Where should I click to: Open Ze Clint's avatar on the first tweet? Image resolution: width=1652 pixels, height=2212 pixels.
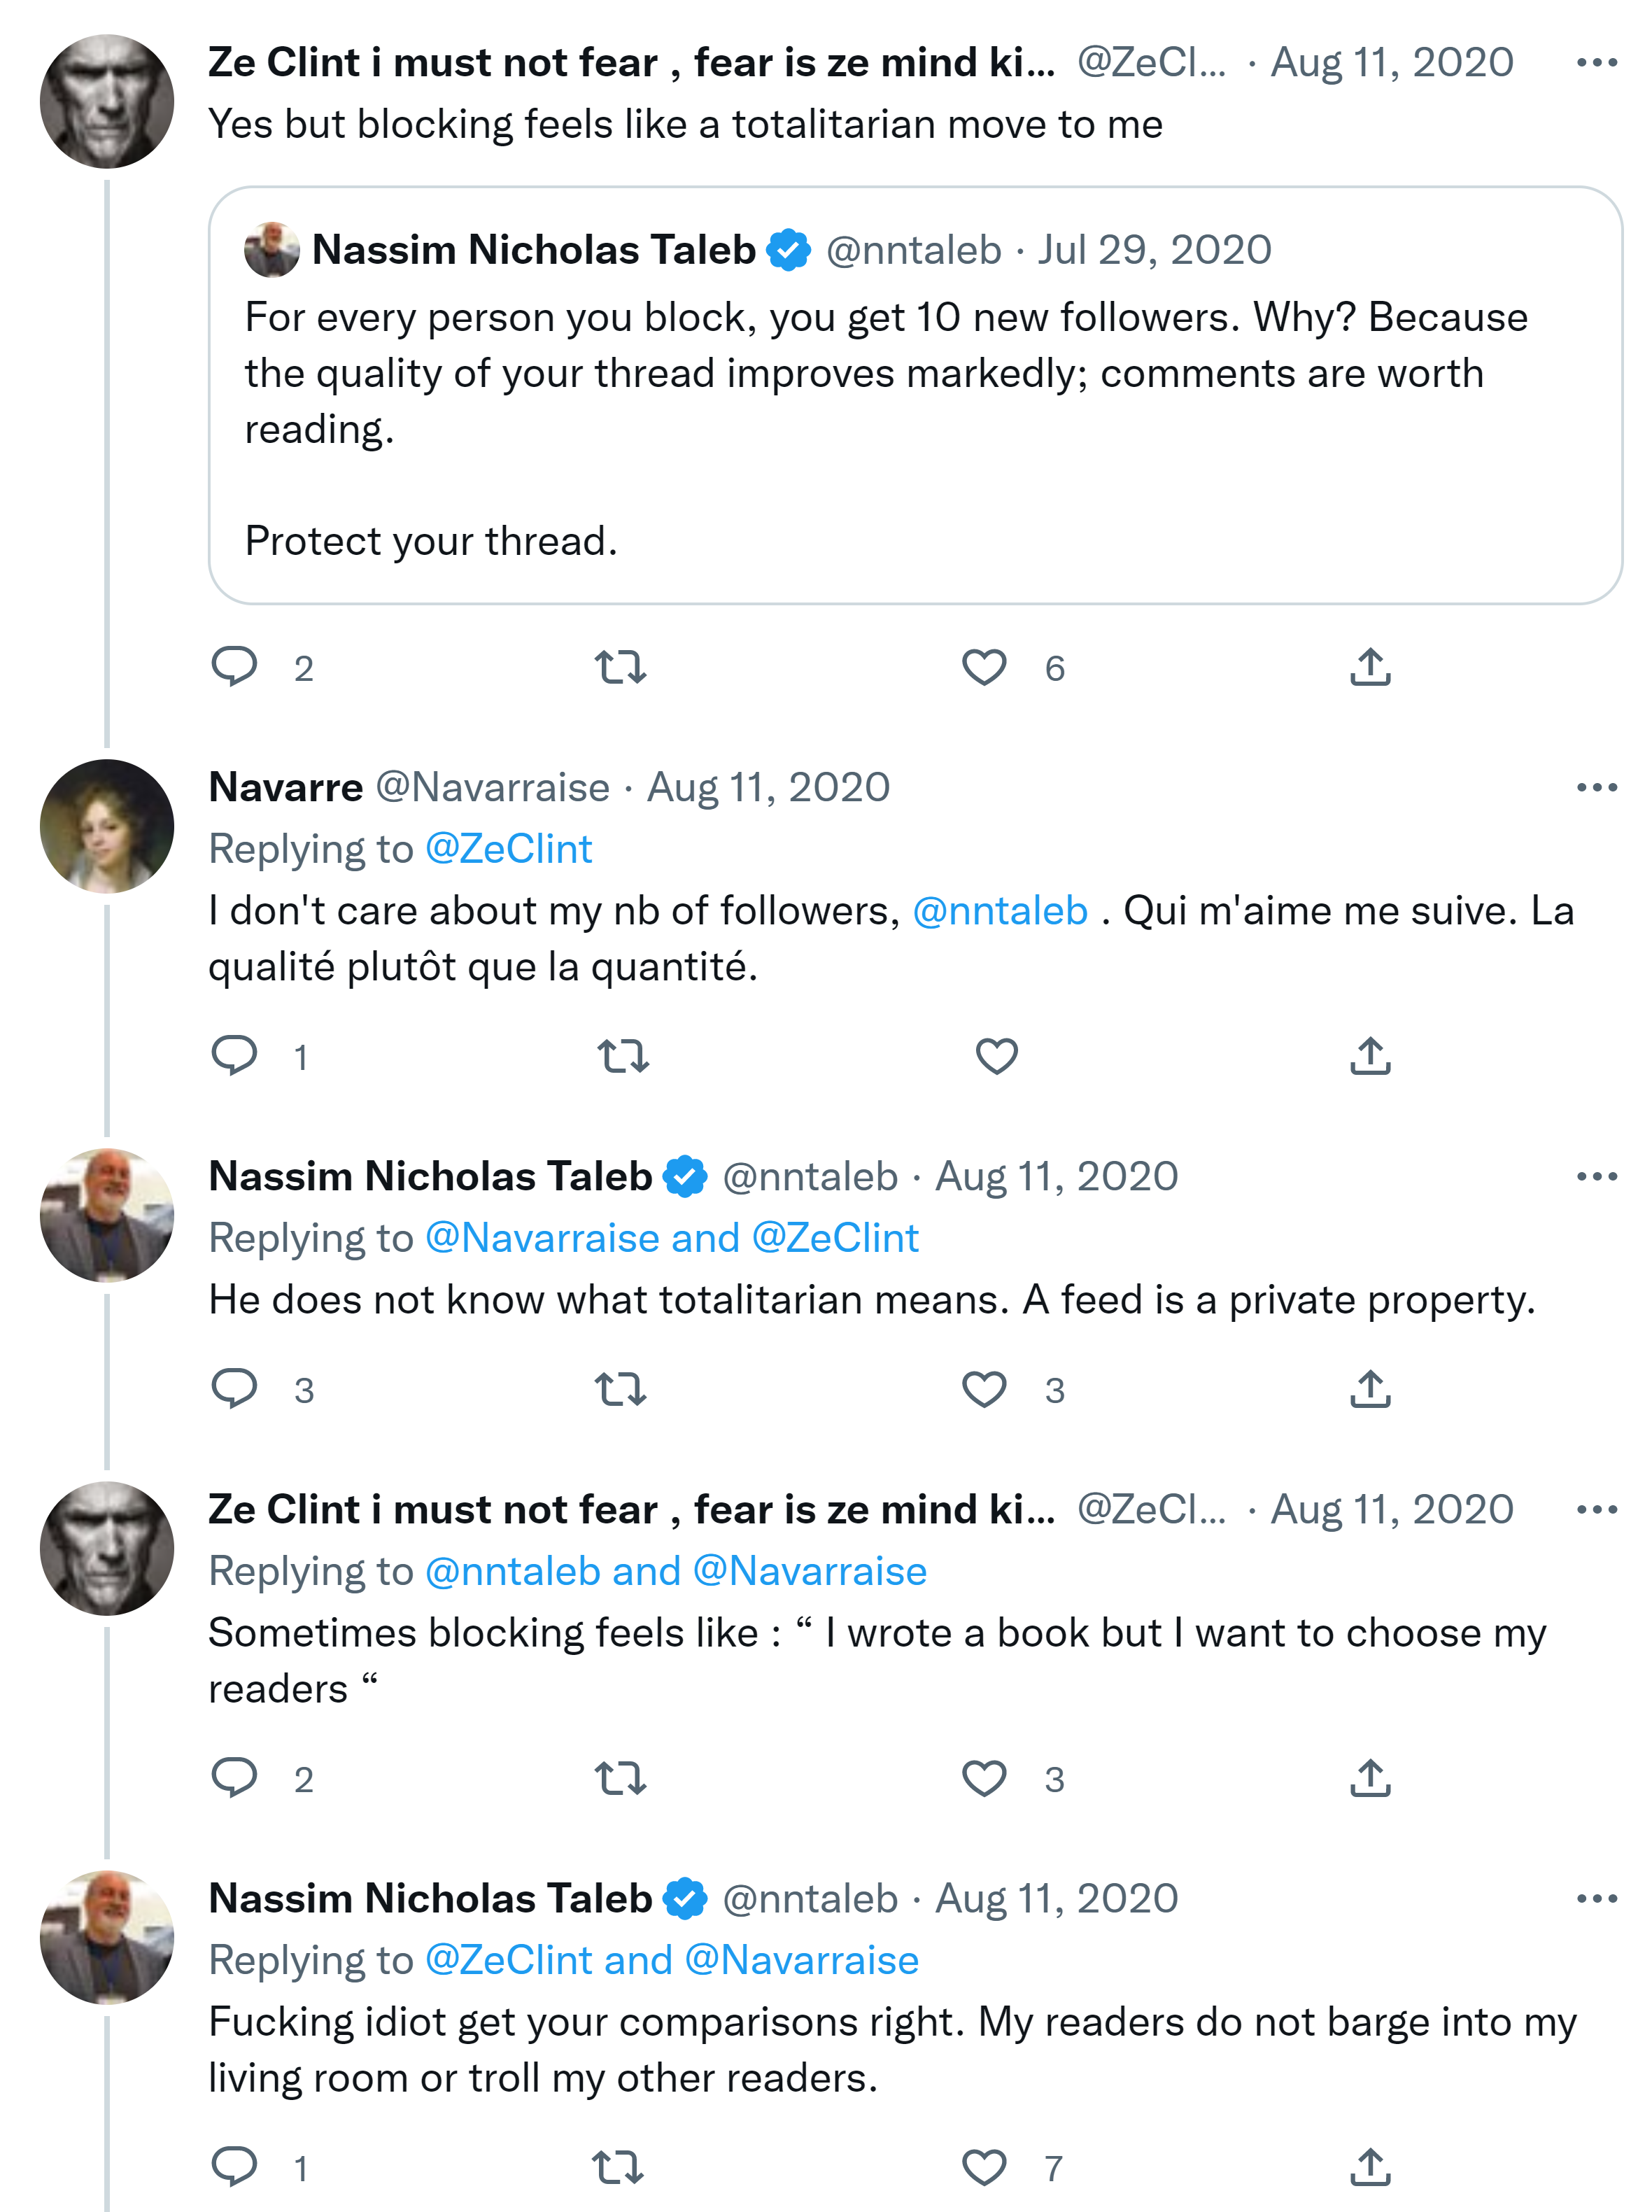(107, 101)
